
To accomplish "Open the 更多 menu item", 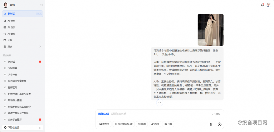I will click(x=22, y=47).
